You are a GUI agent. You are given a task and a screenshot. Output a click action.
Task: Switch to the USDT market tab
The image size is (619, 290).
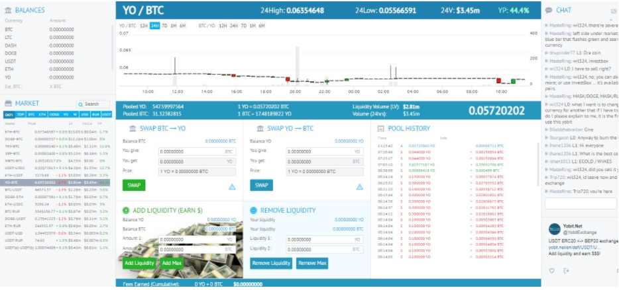tap(107, 114)
